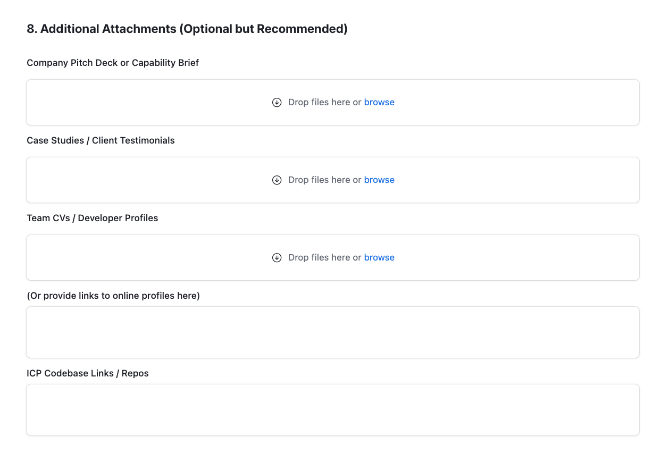Browse files for the Company Pitch Deck
The width and height of the screenshot is (669, 453).
pyautogui.click(x=379, y=102)
